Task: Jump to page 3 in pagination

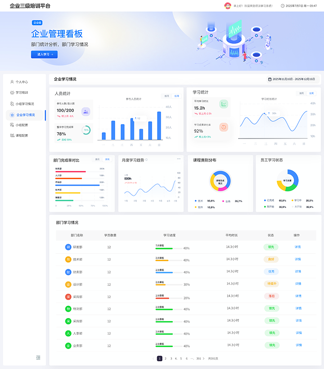Action: (x=171, y=359)
